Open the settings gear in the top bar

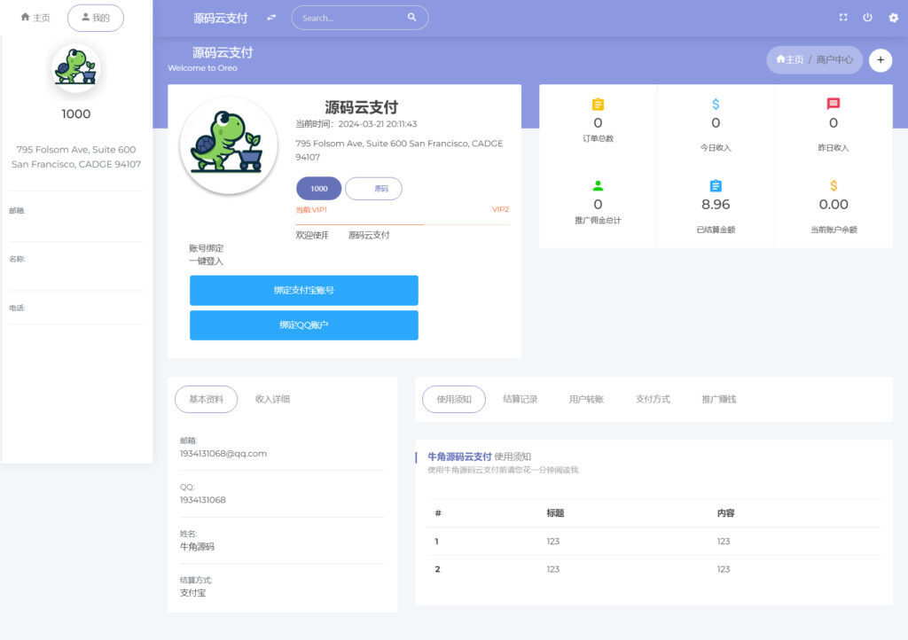[x=892, y=17]
